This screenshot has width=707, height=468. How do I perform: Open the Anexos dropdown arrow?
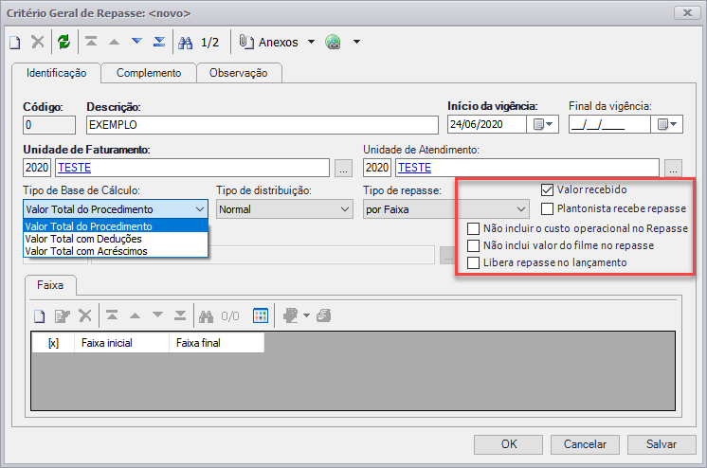pos(311,42)
